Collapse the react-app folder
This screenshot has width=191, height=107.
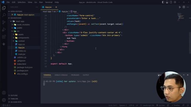[x=11, y=21]
